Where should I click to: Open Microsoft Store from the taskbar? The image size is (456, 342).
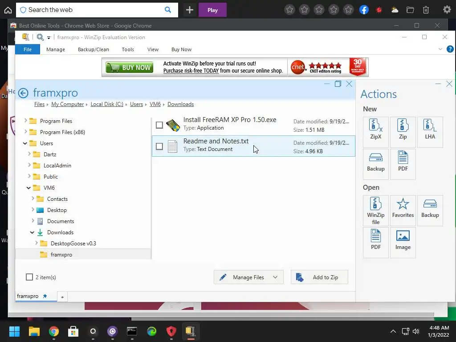pyautogui.click(x=73, y=331)
